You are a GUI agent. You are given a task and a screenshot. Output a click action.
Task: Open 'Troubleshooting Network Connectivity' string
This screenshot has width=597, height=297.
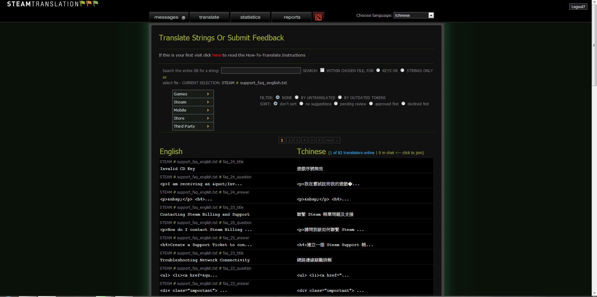tap(205, 260)
